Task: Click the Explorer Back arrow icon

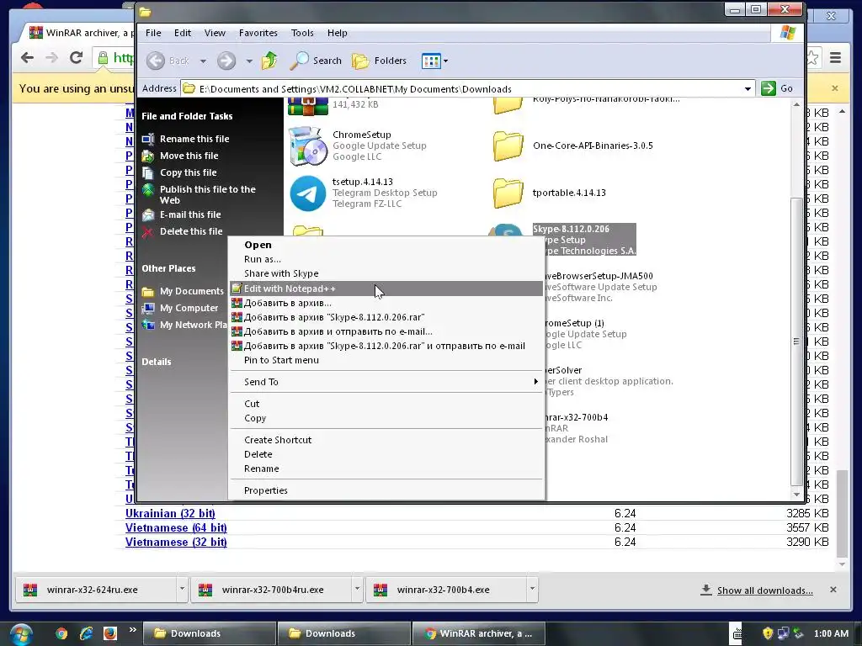Action: pos(156,61)
